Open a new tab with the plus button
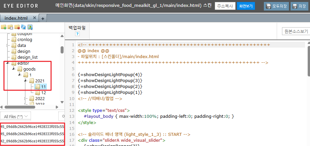 (42, 18)
